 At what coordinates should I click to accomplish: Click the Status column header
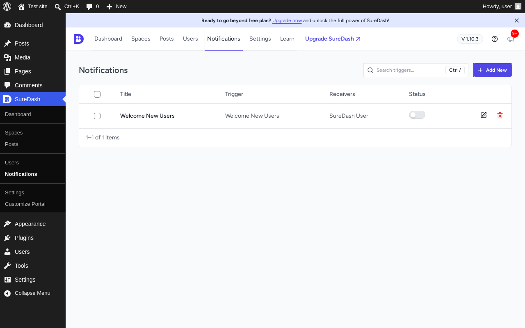coord(417,94)
